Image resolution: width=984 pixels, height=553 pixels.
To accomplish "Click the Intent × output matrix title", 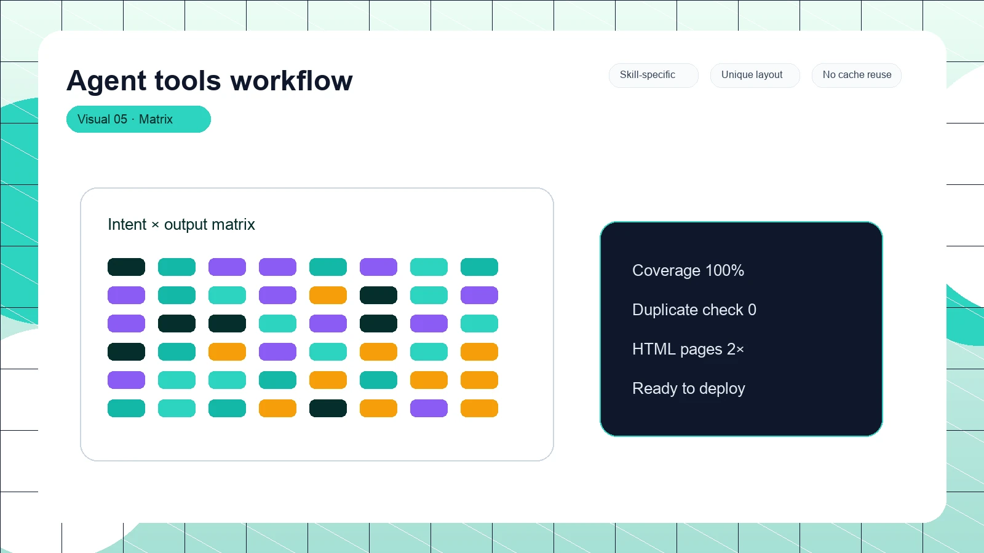I will [181, 224].
